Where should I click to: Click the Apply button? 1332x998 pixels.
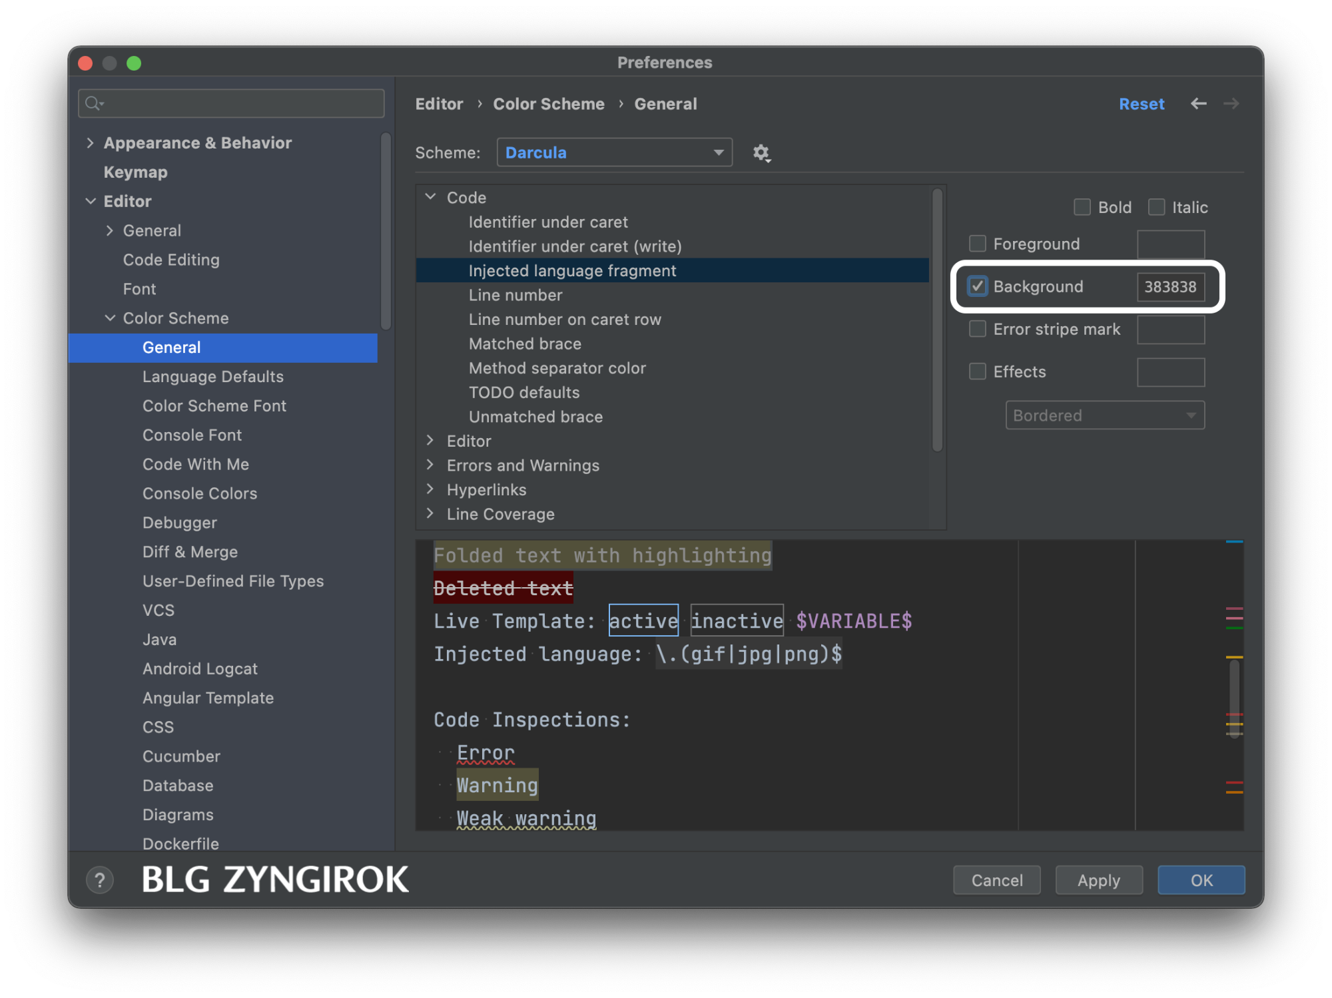(1098, 880)
